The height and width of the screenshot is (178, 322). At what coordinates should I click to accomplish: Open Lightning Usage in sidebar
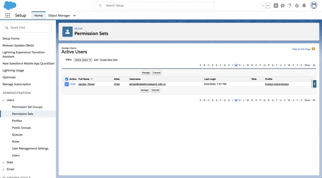click(13, 70)
